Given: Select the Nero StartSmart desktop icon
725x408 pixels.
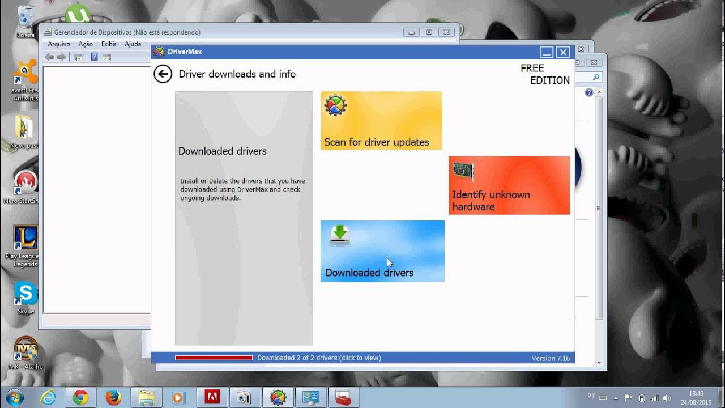Looking at the screenshot, I should 25,186.
